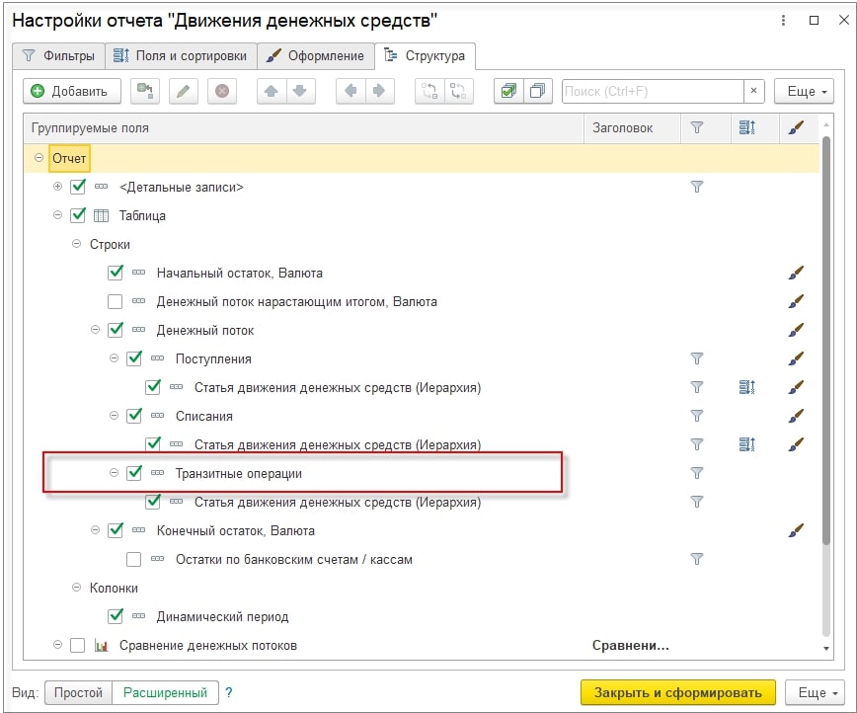The width and height of the screenshot is (857, 713).
Task: Click the left arrow toolbar button
Action: [351, 91]
